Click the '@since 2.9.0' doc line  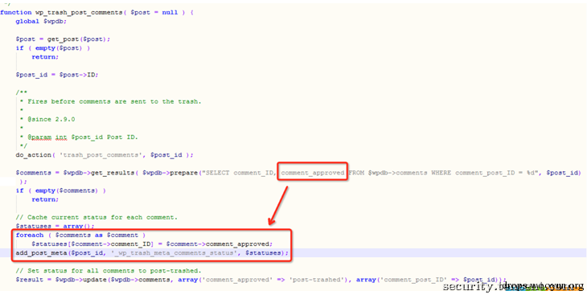pos(51,120)
